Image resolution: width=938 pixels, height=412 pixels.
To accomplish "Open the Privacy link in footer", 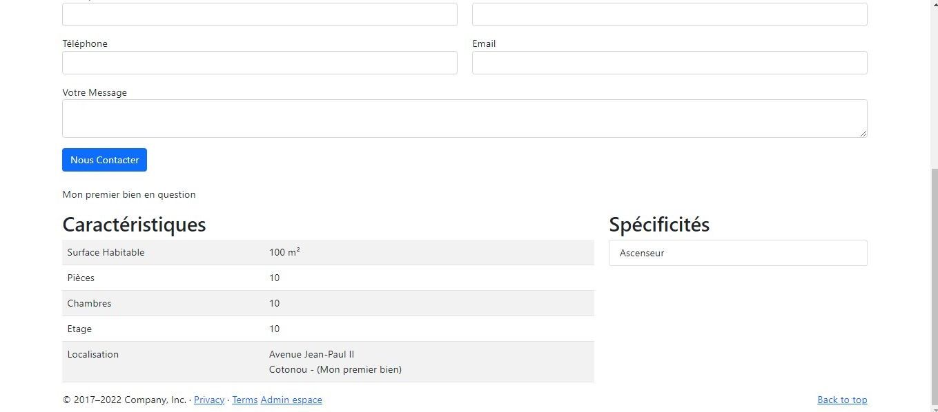I will click(x=209, y=400).
